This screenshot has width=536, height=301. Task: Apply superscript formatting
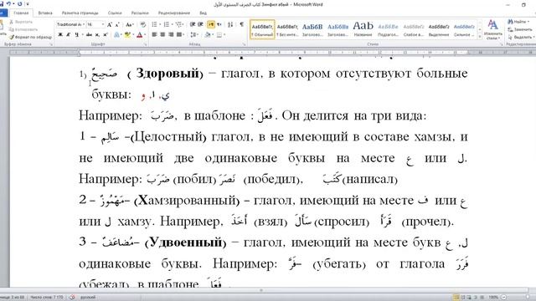coord(106,34)
